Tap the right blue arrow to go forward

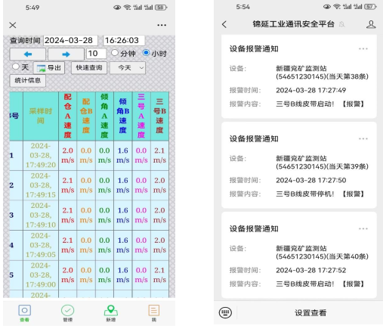point(66,54)
